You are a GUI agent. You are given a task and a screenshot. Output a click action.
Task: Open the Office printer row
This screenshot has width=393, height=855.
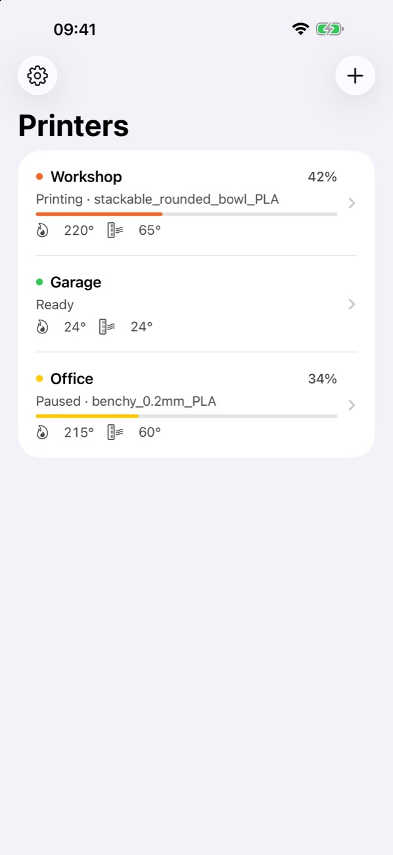point(196,405)
